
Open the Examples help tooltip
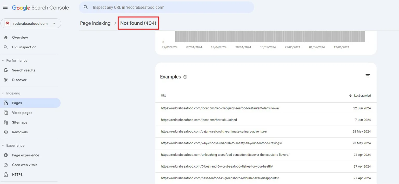tap(185, 77)
